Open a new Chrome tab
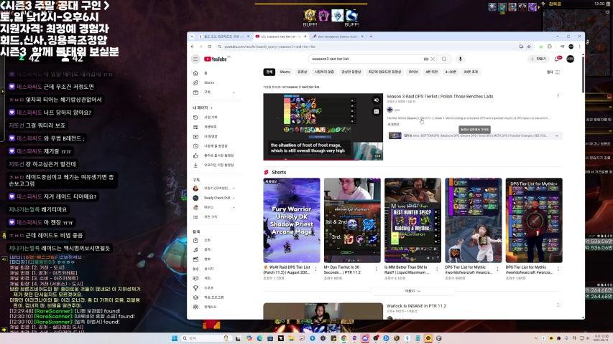The height and width of the screenshot is (344, 613). pos(371,37)
